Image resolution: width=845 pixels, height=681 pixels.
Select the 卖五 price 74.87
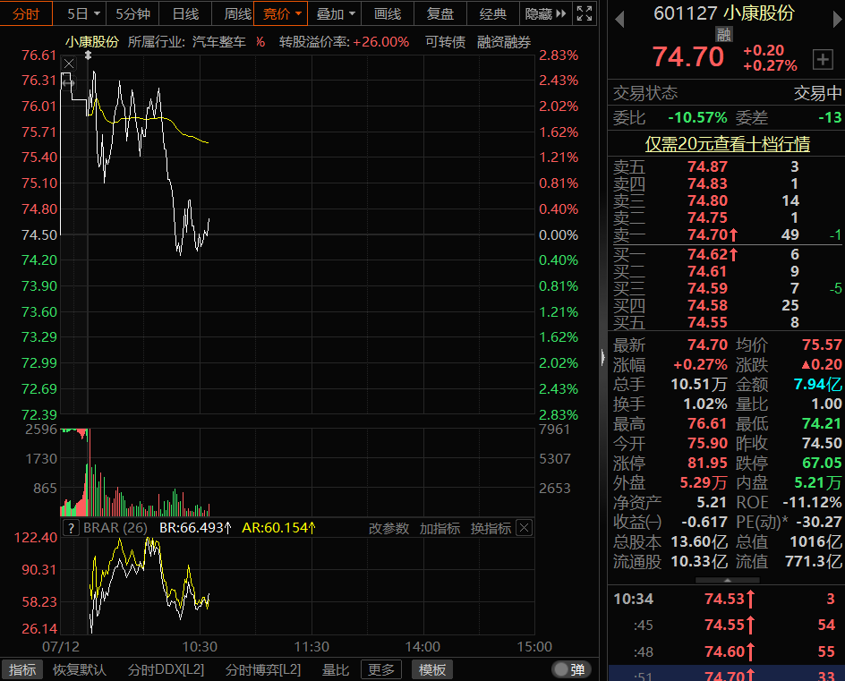coord(707,166)
